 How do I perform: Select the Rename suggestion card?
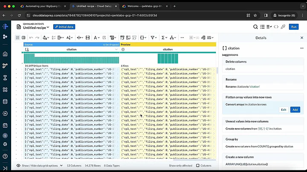point(263,83)
